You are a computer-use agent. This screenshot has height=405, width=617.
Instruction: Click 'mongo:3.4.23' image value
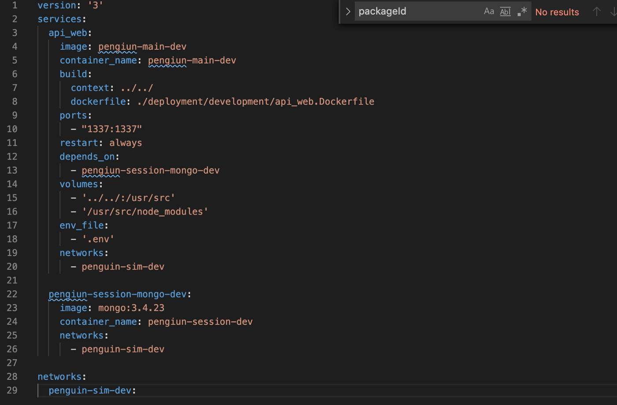(x=131, y=308)
